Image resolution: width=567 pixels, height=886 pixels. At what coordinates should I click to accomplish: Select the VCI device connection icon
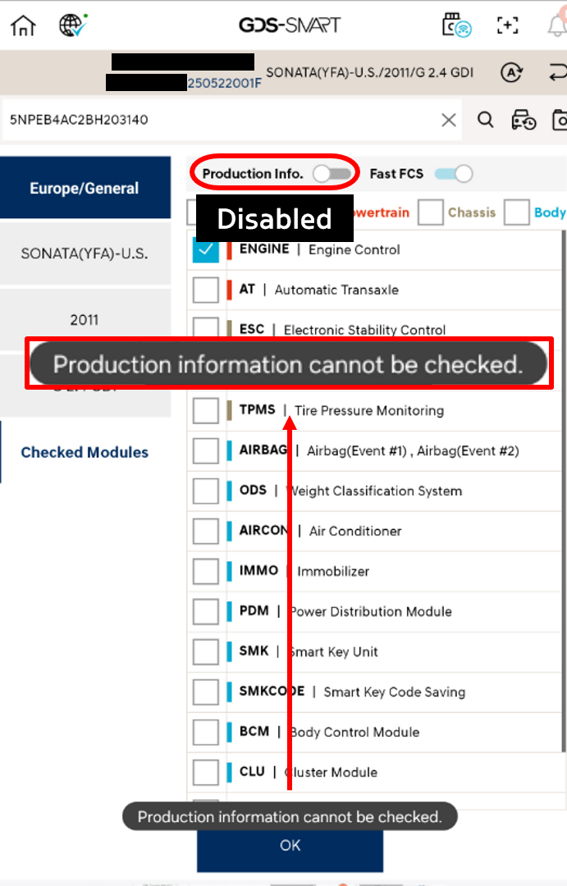pyautogui.click(x=455, y=25)
